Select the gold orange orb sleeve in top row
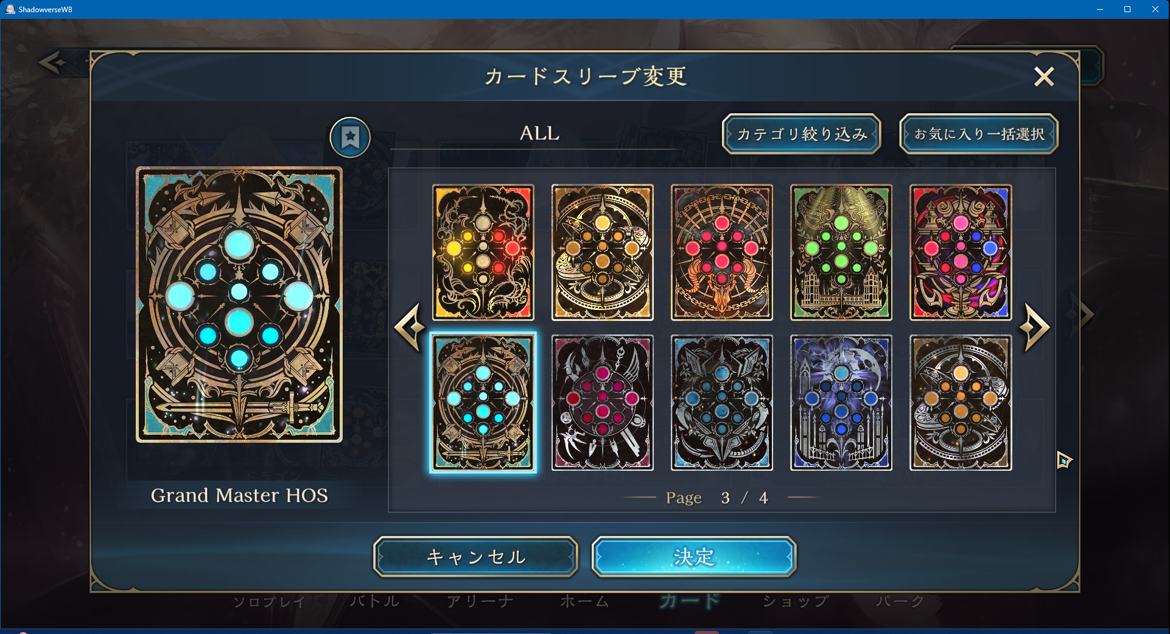Screen dimensions: 1170x634 [603, 252]
